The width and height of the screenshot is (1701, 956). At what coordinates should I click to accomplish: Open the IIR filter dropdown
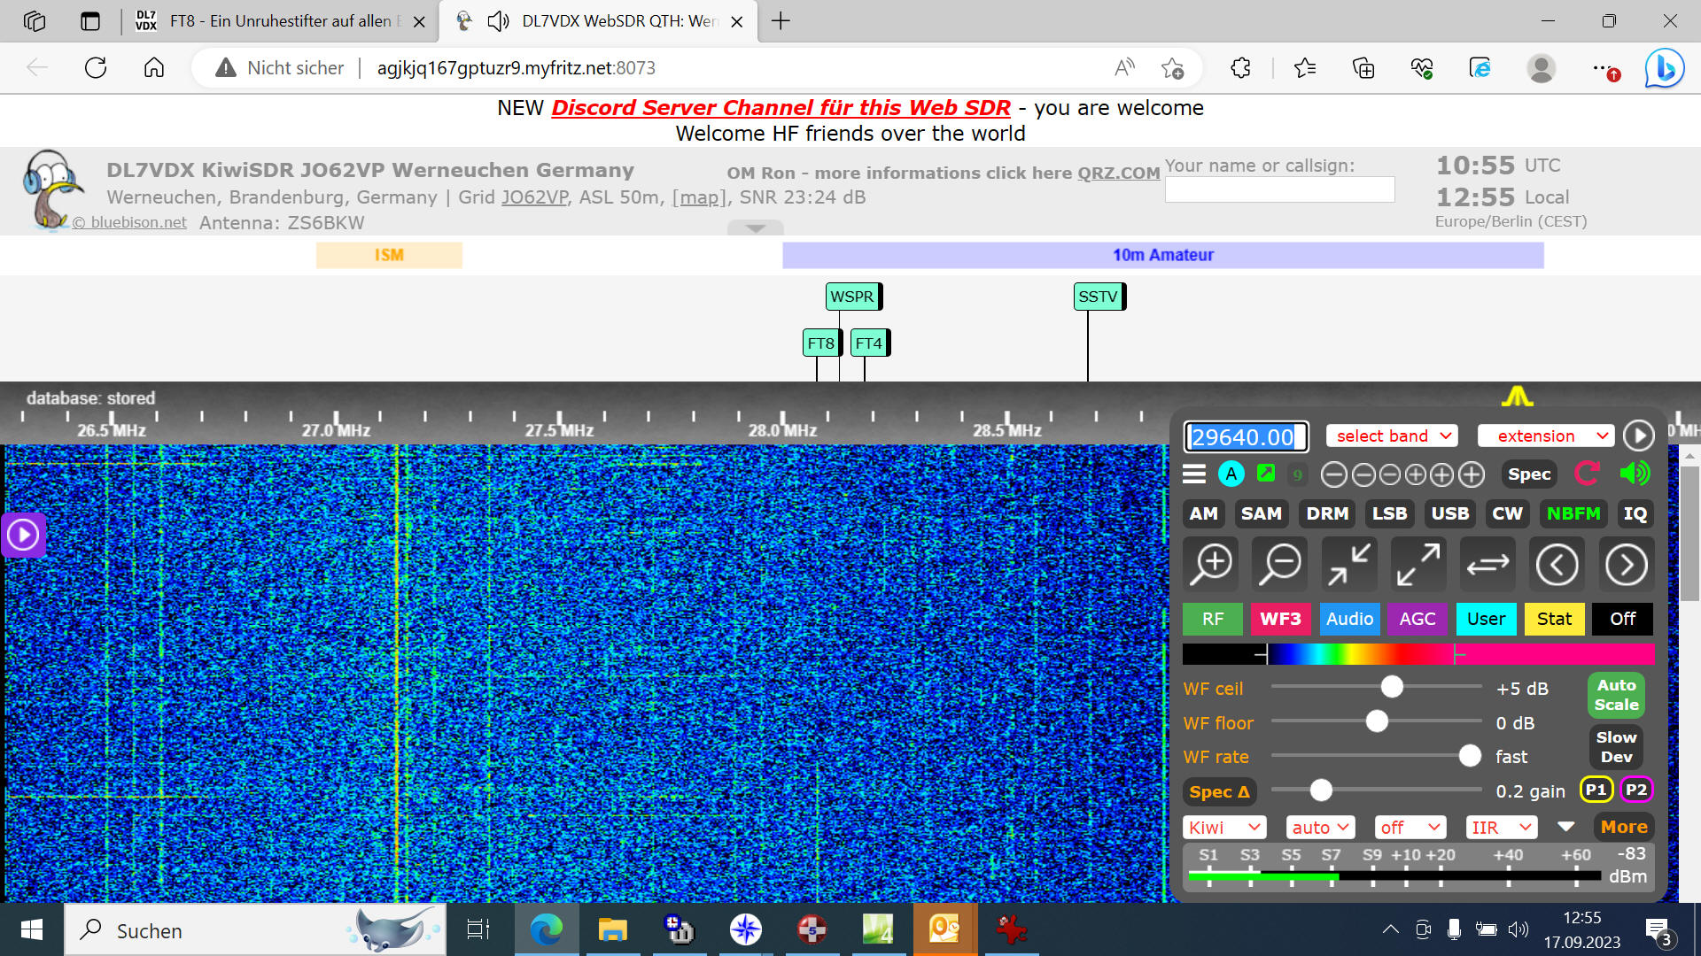1501,827
